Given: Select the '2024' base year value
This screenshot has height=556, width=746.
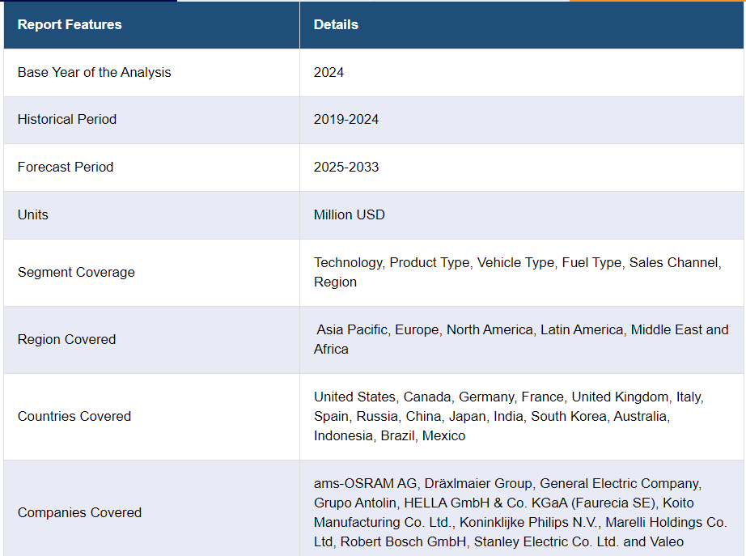Looking at the screenshot, I should click(328, 72).
